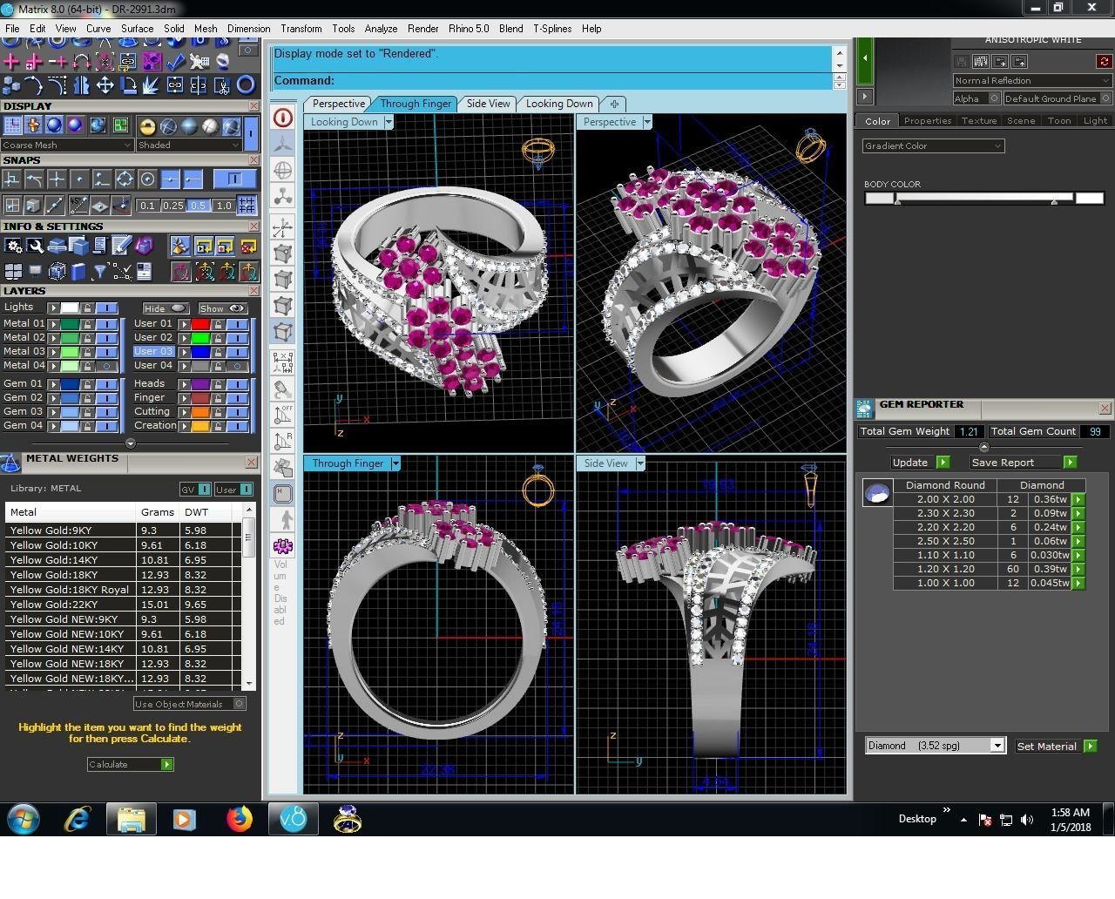This screenshot has height=899, width=1115.
Task: Open Firefox from the taskbar
Action: (239, 819)
